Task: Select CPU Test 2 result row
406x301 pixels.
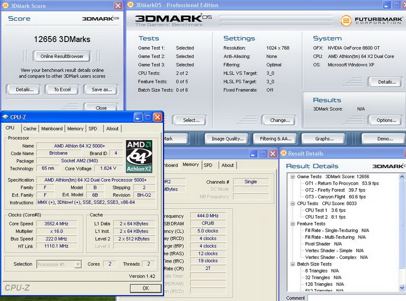Action: point(325,217)
